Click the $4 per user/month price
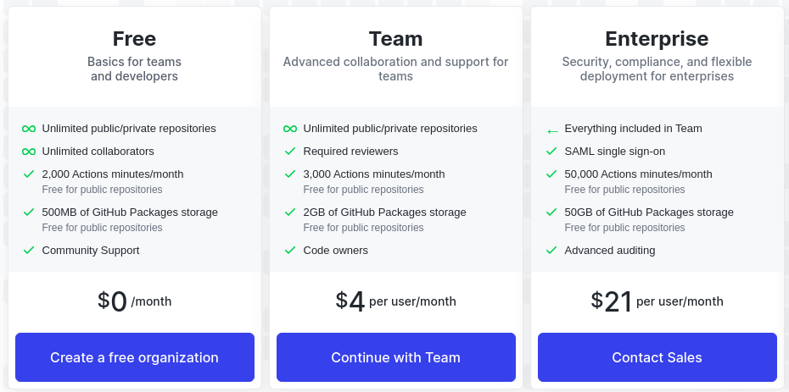789x392 pixels. (x=396, y=301)
